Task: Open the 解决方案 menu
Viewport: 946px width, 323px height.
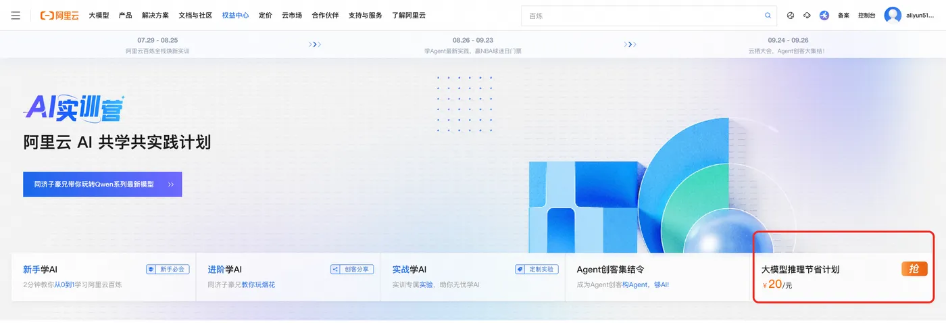Action: [155, 15]
